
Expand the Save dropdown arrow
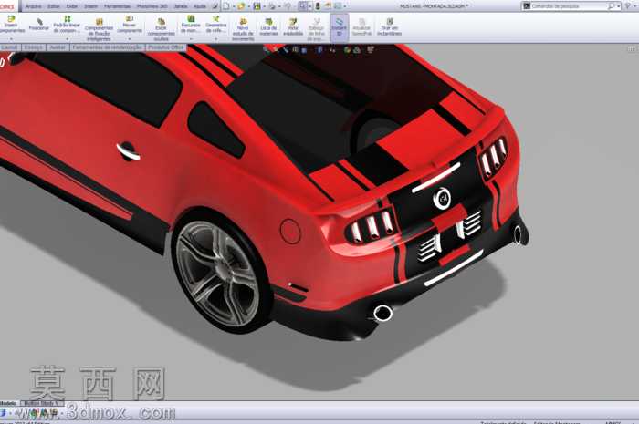pos(264,6)
